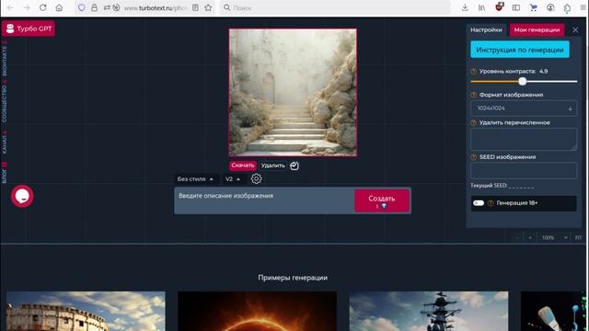Show help for Формат изображения question icon

pos(473,95)
